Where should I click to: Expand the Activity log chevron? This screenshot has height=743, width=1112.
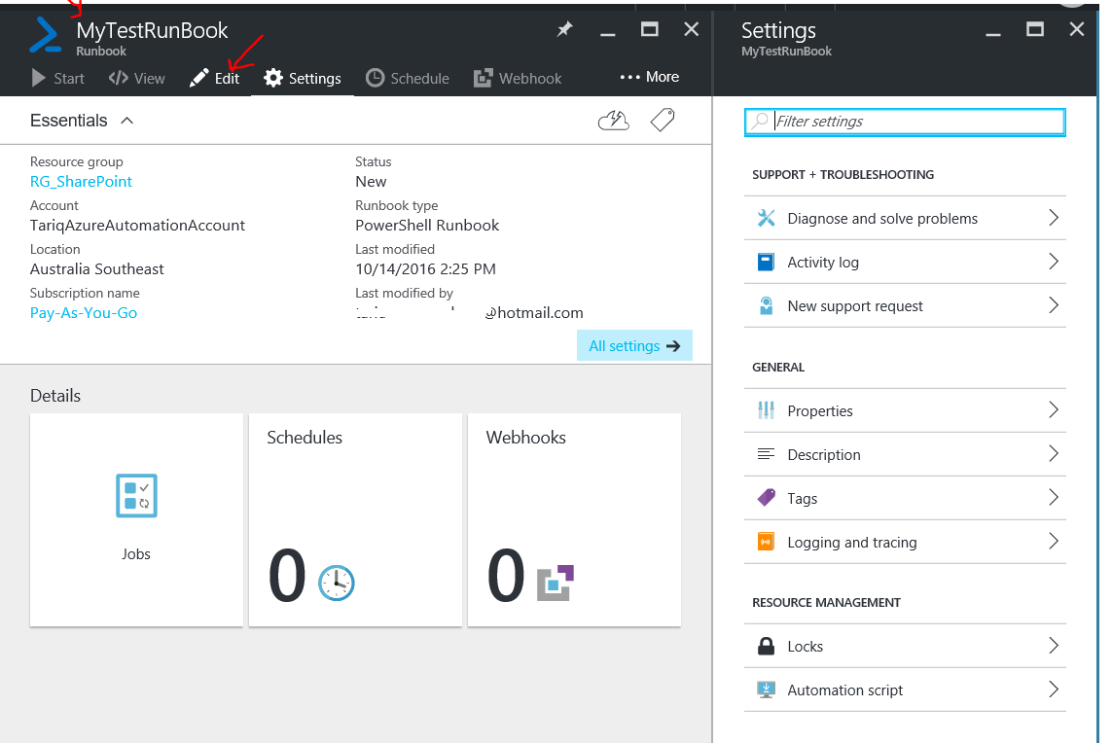pos(1054,262)
